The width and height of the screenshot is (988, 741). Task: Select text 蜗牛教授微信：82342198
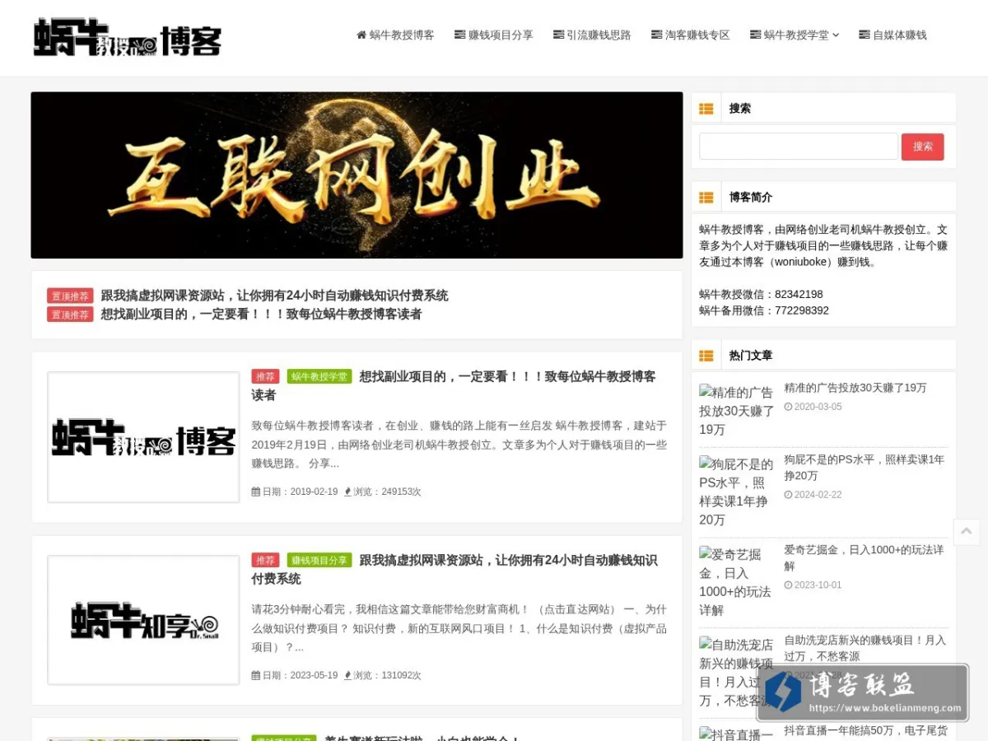click(761, 294)
